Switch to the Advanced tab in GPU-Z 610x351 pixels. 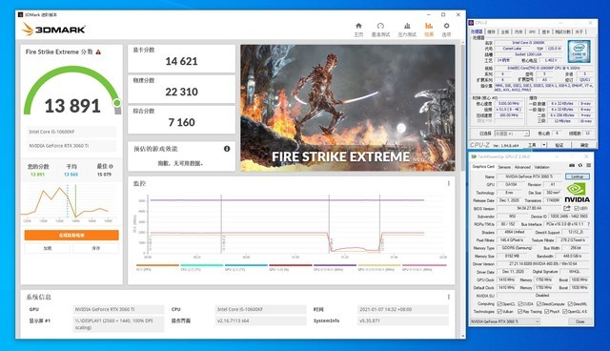tap(522, 167)
